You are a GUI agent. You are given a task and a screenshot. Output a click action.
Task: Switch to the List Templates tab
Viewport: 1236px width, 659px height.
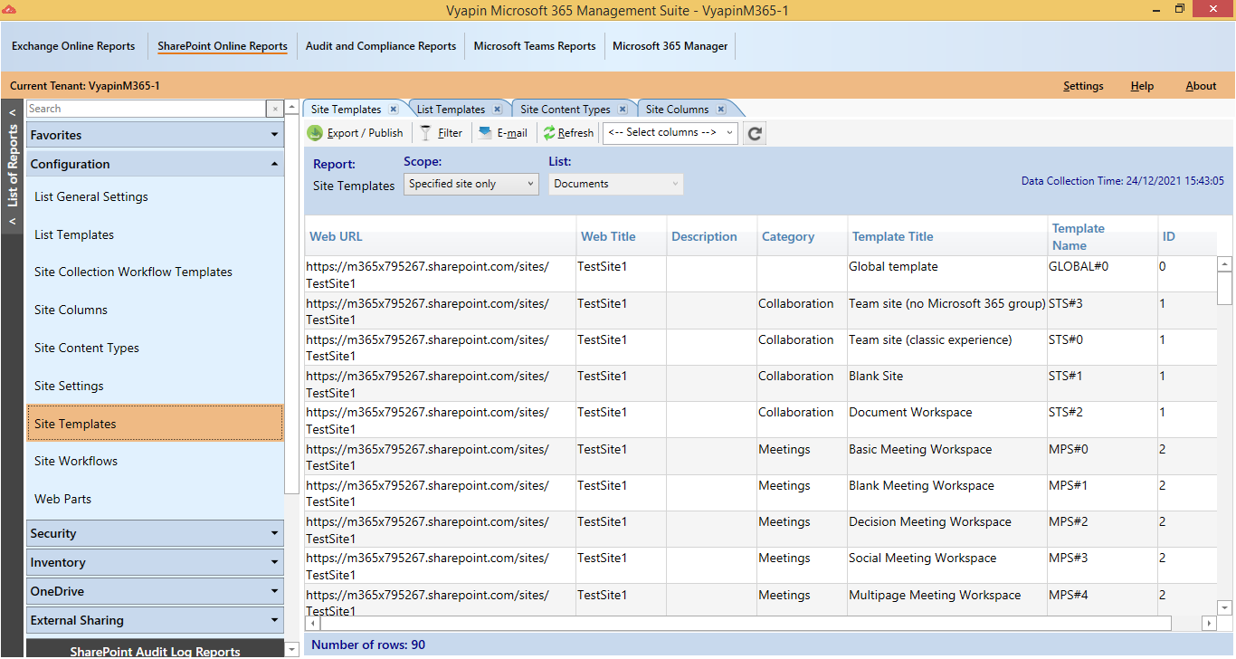coord(451,110)
